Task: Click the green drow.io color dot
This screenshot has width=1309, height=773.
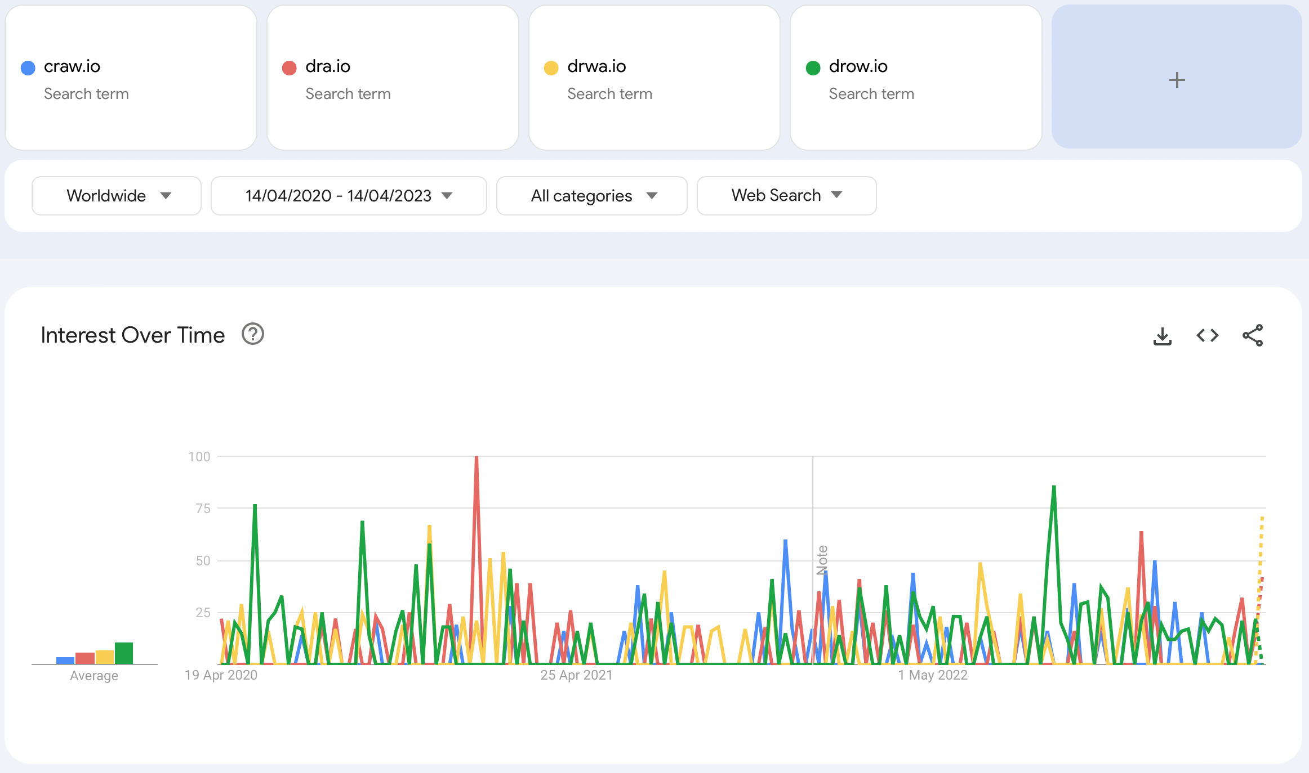Action: pyautogui.click(x=813, y=68)
